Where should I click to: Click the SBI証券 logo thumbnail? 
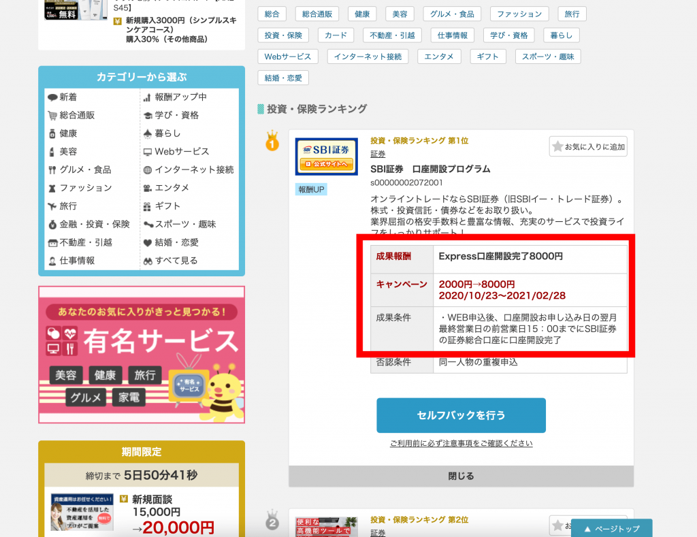click(326, 157)
